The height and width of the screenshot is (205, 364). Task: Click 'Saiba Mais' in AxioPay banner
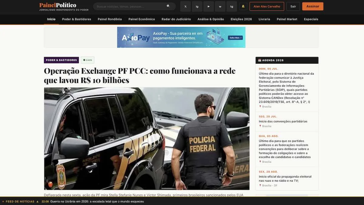235,38
